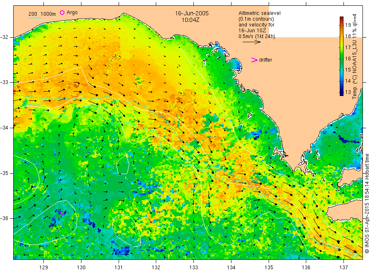
Task: Click the longitude label 137
Action: [x=343, y=268]
